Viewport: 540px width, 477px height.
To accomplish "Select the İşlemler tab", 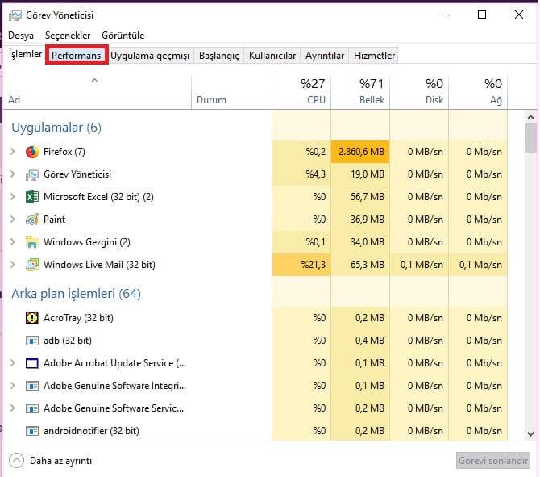I will (x=25, y=54).
